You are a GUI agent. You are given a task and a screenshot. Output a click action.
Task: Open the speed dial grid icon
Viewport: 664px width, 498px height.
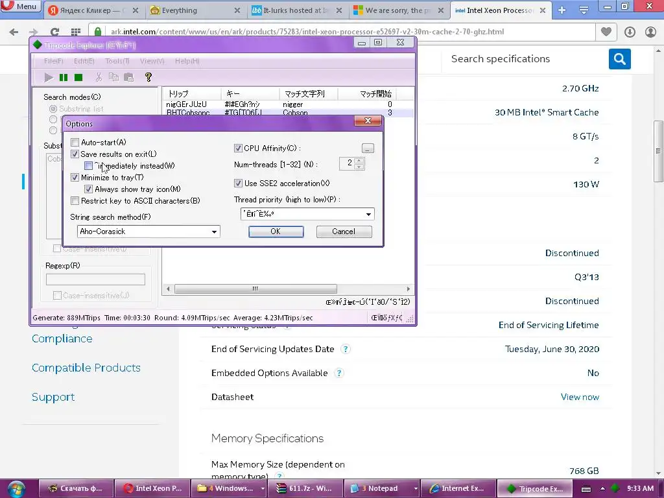pos(76,32)
